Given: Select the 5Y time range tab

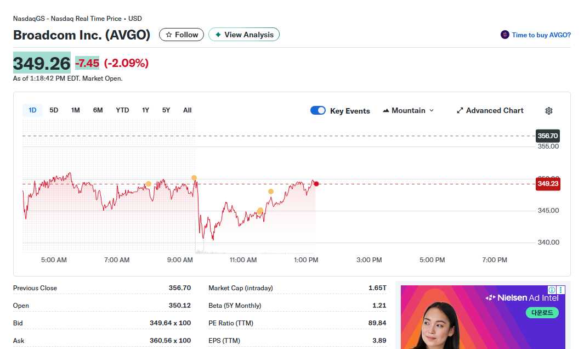Looking at the screenshot, I should tap(166, 110).
